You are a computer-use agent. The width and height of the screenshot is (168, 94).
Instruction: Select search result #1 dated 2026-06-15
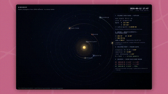(127, 62)
